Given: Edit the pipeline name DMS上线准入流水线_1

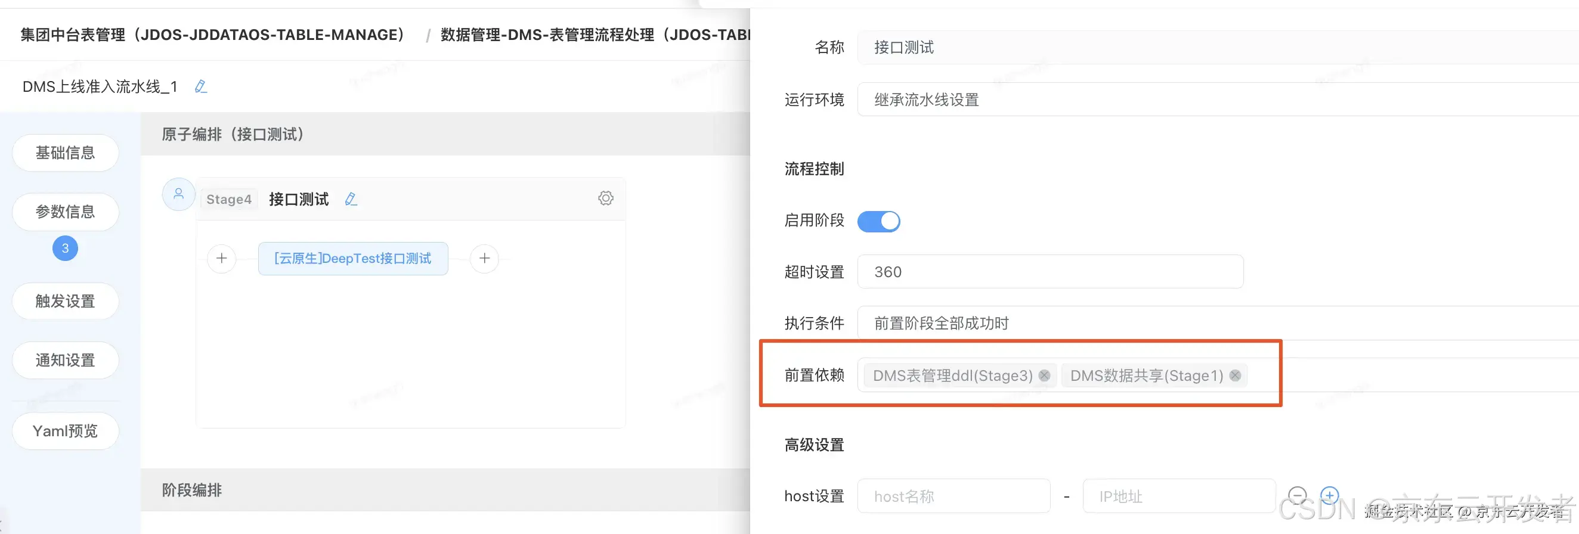Looking at the screenshot, I should pyautogui.click(x=200, y=87).
